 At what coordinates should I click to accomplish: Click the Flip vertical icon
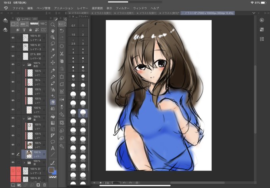pos(62,107)
